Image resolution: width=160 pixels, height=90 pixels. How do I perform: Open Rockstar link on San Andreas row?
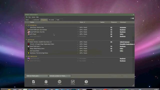coord(123,30)
